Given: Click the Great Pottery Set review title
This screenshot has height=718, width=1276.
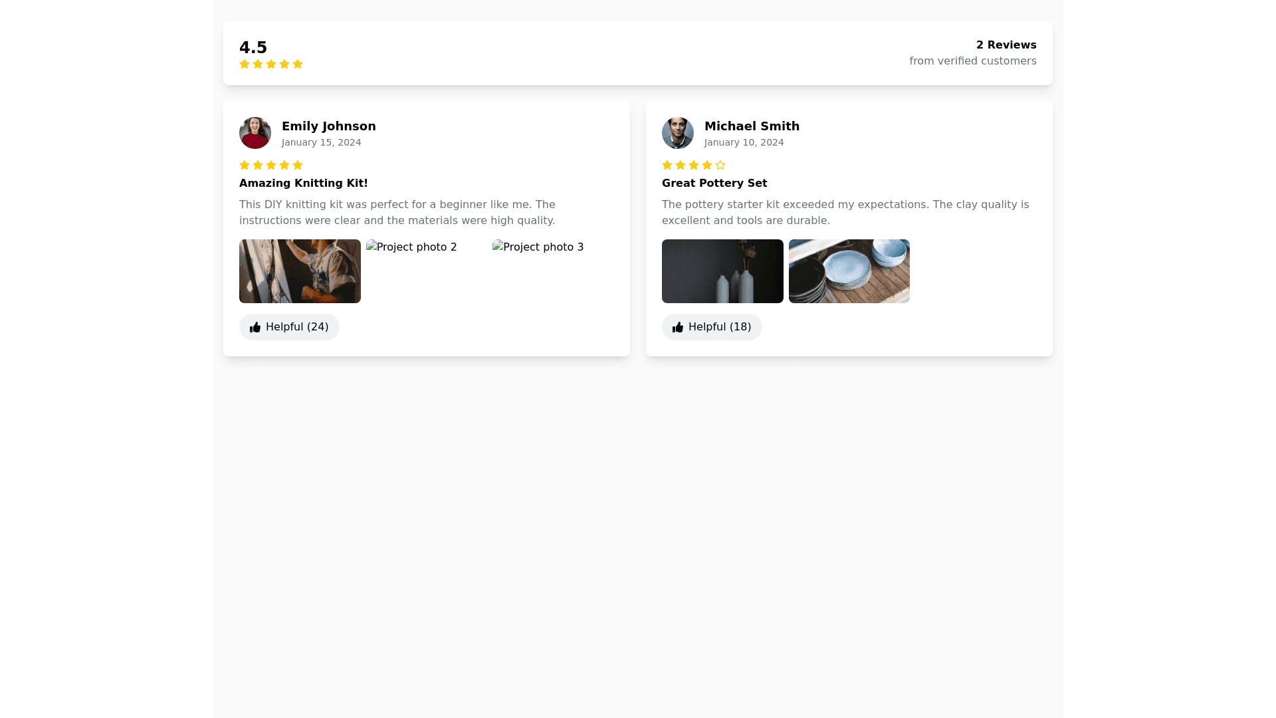Looking at the screenshot, I should [x=714, y=183].
